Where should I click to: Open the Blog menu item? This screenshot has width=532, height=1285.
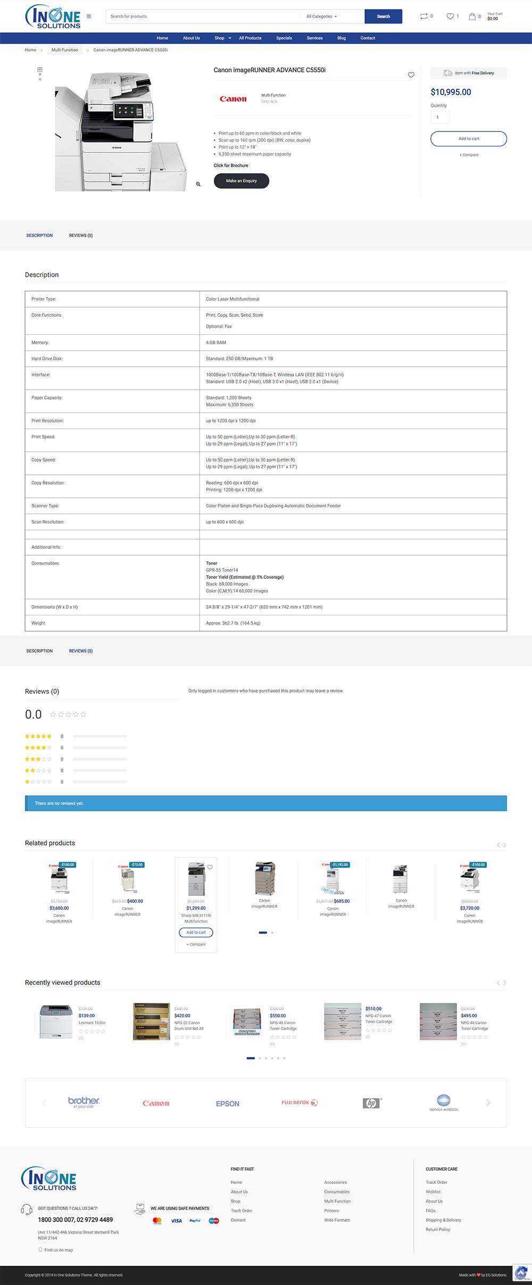coord(342,38)
